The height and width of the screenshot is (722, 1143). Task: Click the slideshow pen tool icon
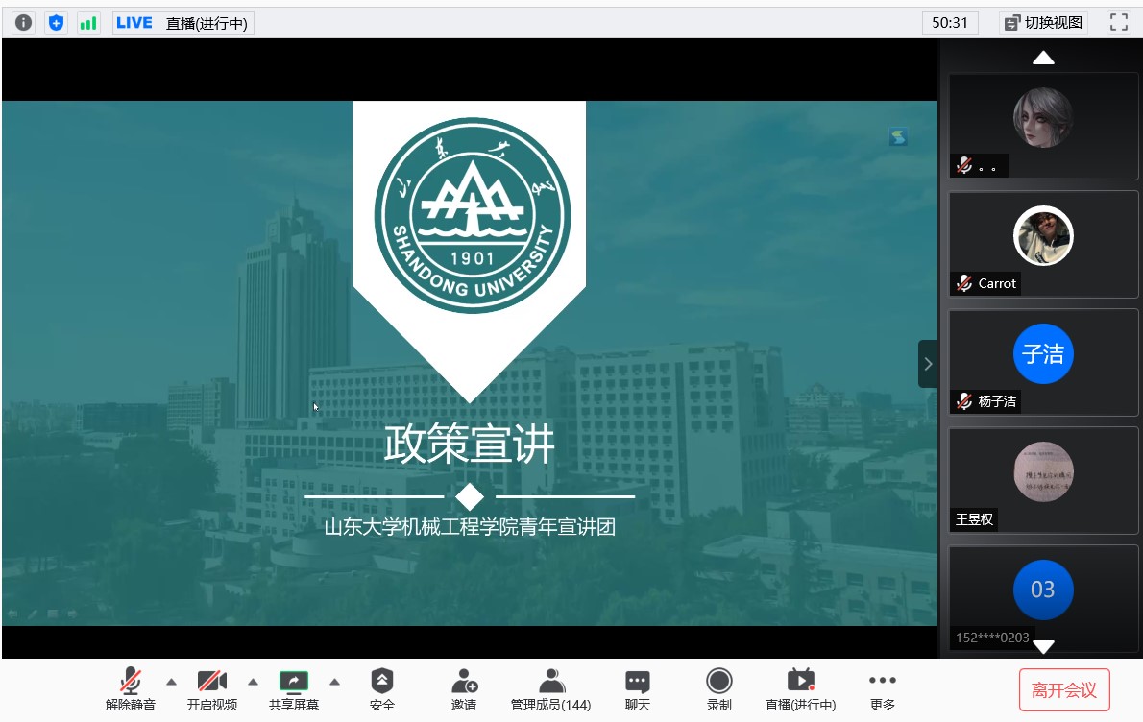33,614
